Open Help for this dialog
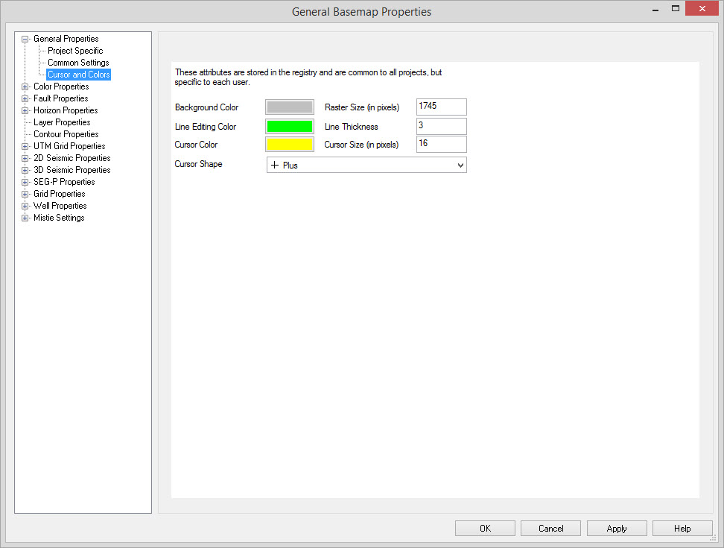The width and height of the screenshot is (724, 548). pos(682,529)
